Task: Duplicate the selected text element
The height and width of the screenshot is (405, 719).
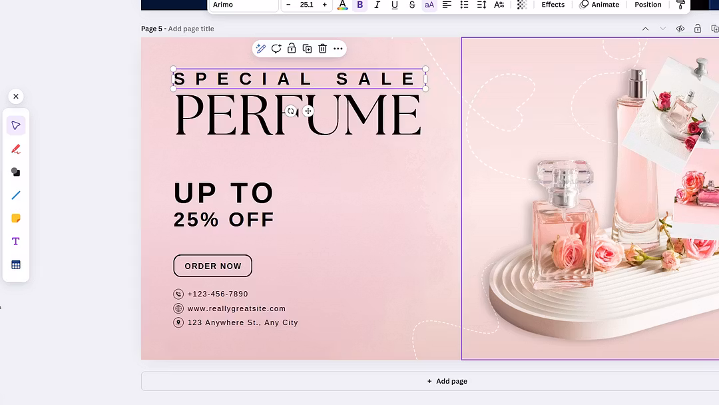Action: point(307,49)
